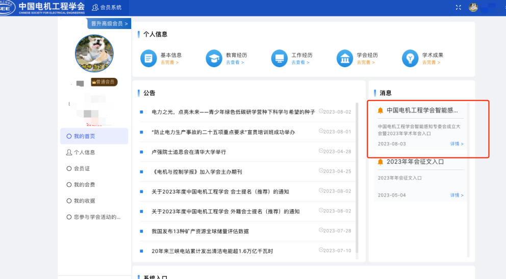Click the date 2023-04-25 in announcements
The width and height of the screenshot is (506, 279).
(337, 172)
